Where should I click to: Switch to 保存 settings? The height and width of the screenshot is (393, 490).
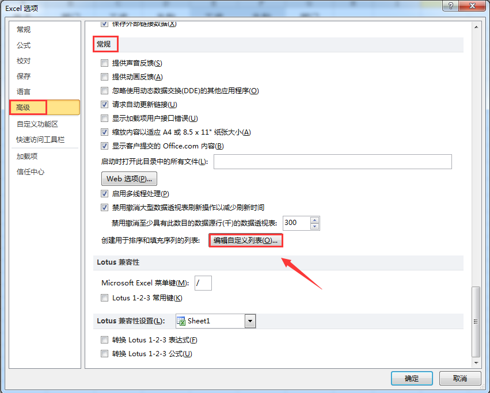click(24, 76)
